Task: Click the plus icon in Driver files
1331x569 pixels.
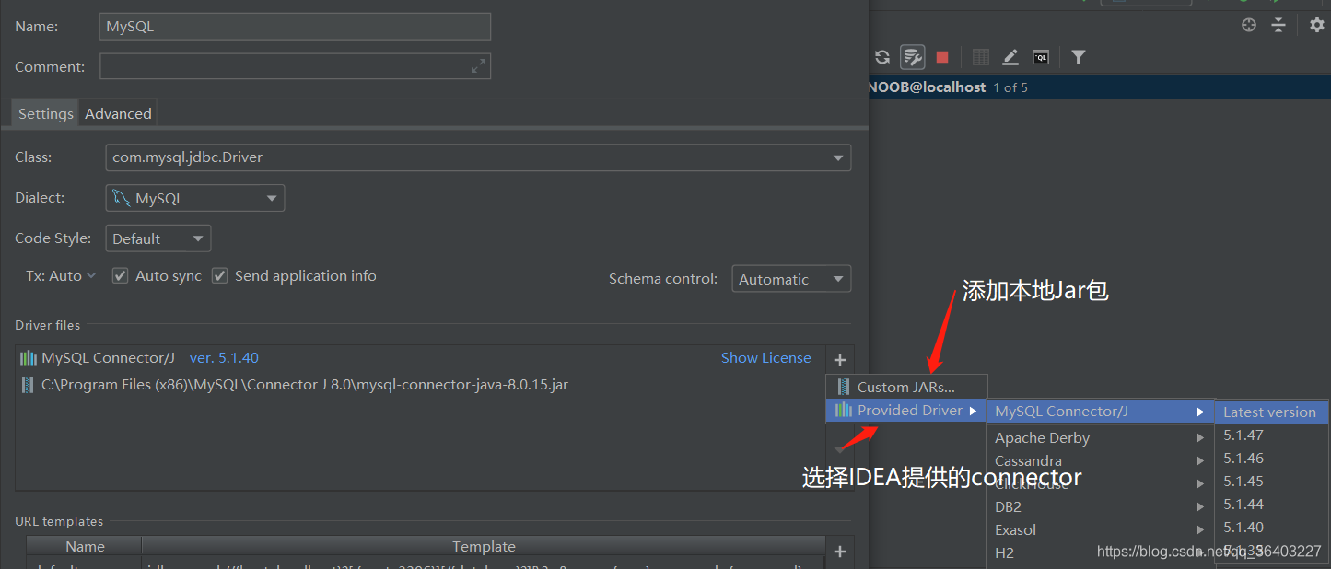Action: 839,360
